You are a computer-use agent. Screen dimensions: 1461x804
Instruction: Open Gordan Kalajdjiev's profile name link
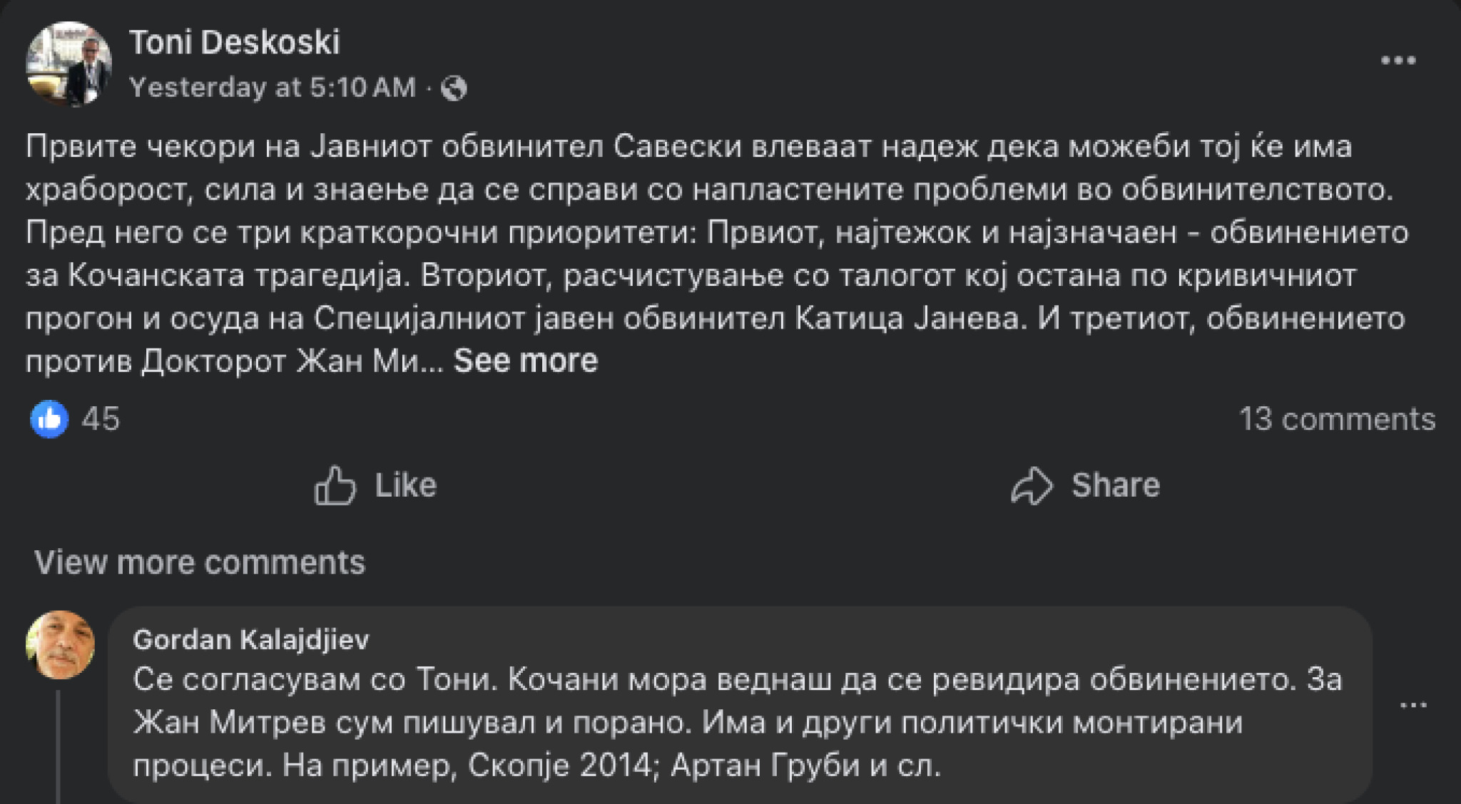251,639
